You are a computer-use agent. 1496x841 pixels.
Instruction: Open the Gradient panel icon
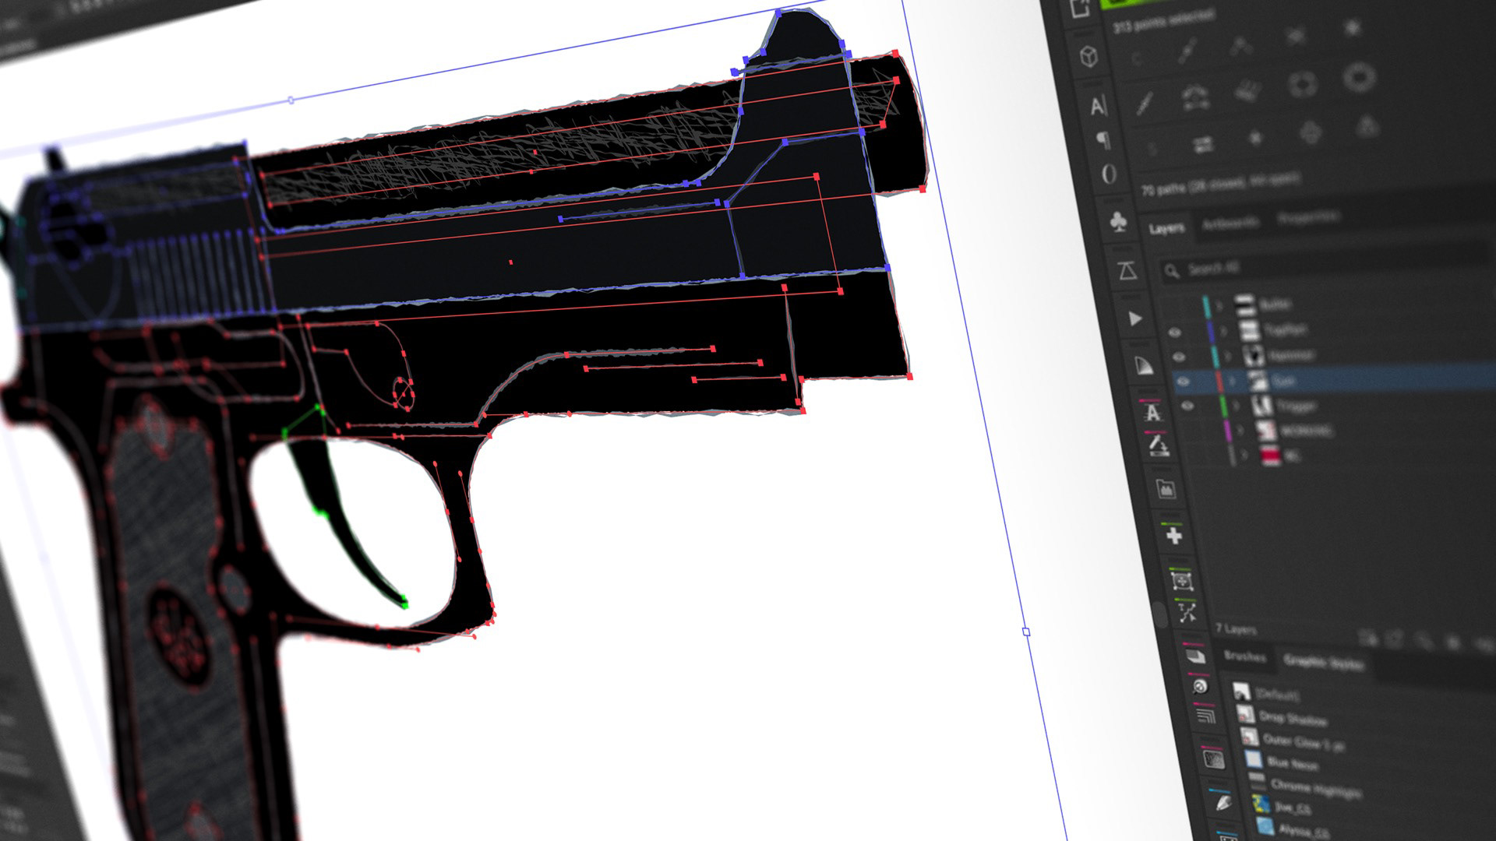[1143, 366]
